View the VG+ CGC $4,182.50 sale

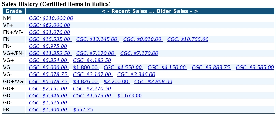pos(92,61)
